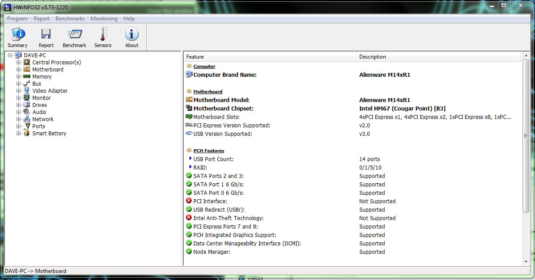Click the Bus tree icon
Viewport: 535px width, 280px height.
[27, 84]
